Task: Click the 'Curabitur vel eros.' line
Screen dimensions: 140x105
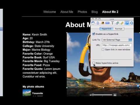Action: click(x=34, y=76)
